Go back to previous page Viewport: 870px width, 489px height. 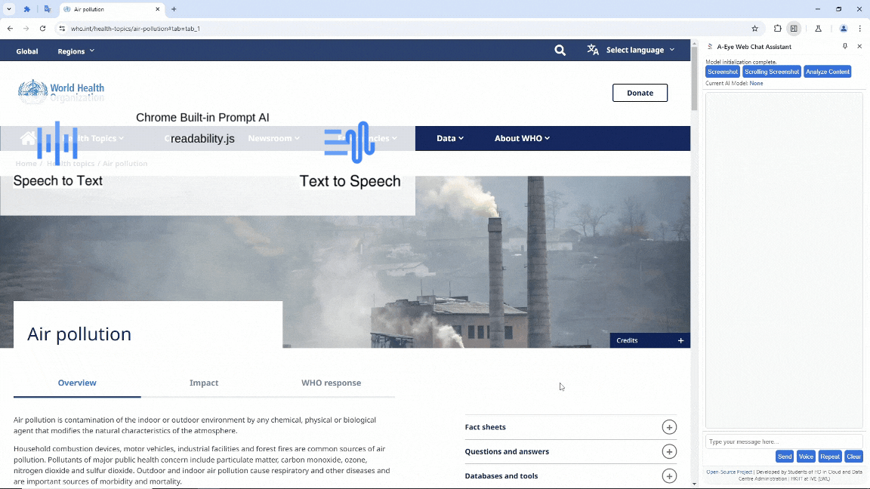[10, 28]
